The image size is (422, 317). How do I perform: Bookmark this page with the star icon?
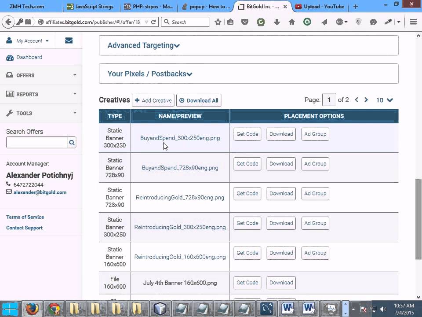click(x=218, y=22)
